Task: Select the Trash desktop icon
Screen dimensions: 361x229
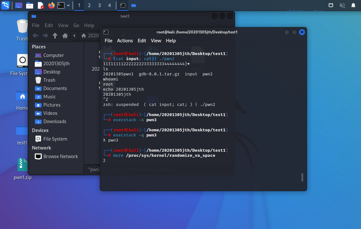Action: click(x=22, y=30)
